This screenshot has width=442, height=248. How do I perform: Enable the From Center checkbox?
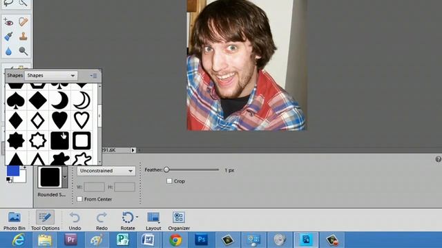coord(80,199)
